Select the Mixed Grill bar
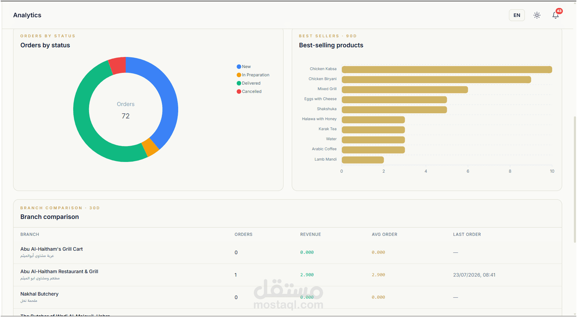The height and width of the screenshot is (317, 577). [x=405, y=89]
